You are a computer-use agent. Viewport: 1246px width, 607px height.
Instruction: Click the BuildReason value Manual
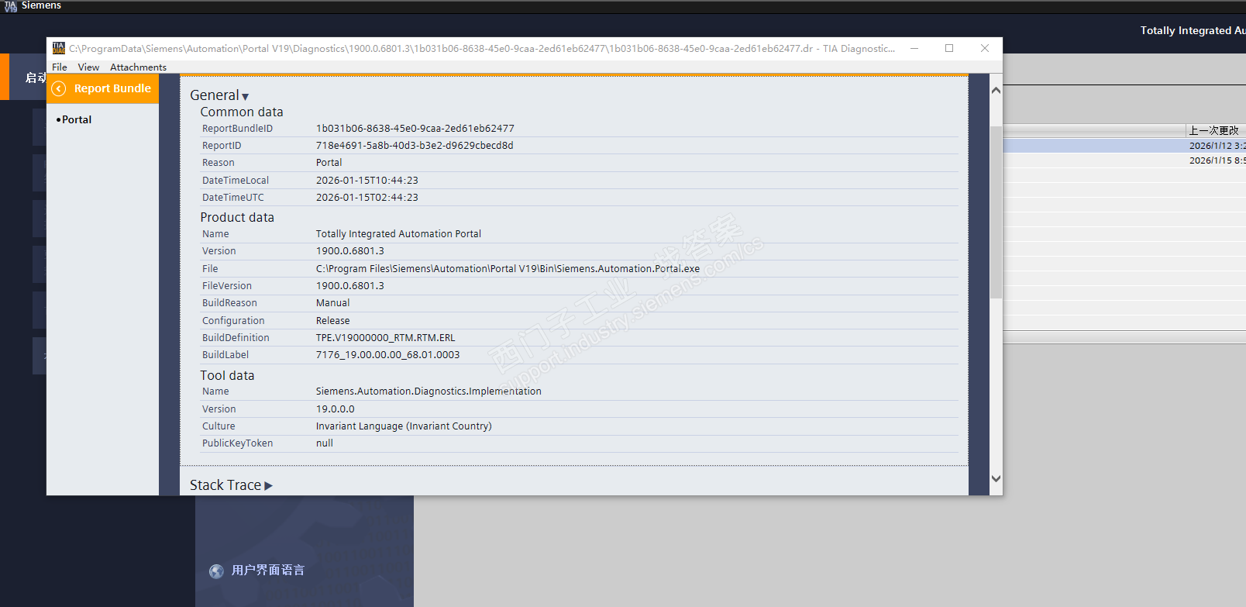click(333, 303)
